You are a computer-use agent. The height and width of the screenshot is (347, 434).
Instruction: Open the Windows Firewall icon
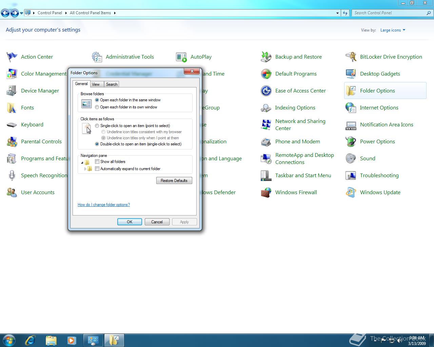[266, 192]
